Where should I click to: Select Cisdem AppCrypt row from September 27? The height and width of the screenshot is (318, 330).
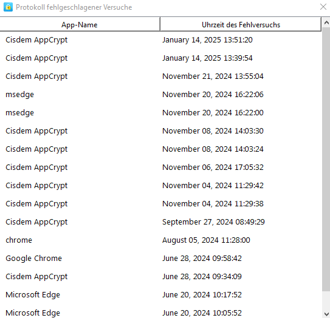pos(160,222)
